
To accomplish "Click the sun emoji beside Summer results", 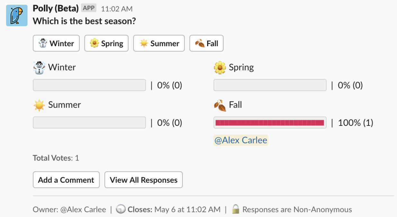I will 39,105.
